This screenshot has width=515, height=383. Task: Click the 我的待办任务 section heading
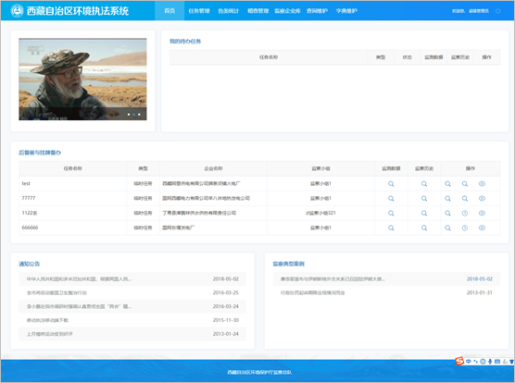coord(185,42)
